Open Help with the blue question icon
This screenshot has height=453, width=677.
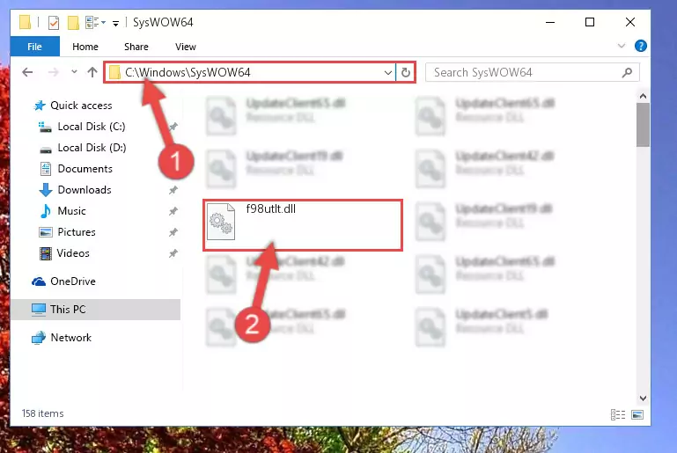pyautogui.click(x=641, y=46)
